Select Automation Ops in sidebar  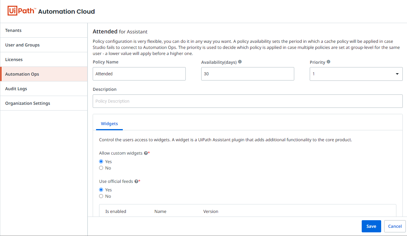pos(44,74)
